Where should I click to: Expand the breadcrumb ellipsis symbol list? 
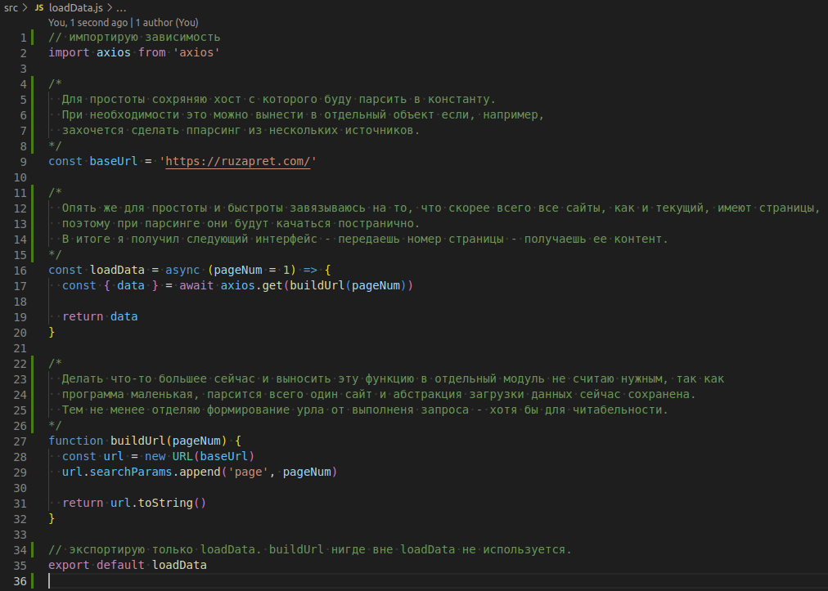click(121, 7)
